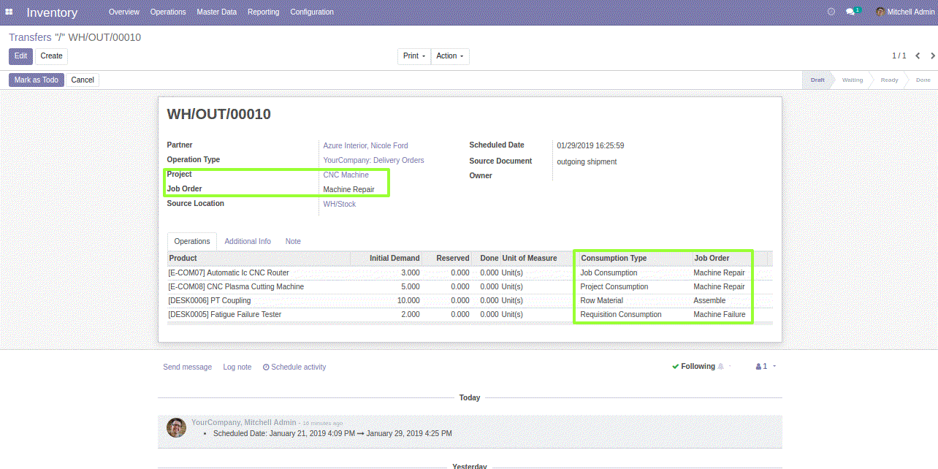Screen dimensions: 938x469
Task: Click the clock icon beside Schedule activity
Action: (266, 367)
